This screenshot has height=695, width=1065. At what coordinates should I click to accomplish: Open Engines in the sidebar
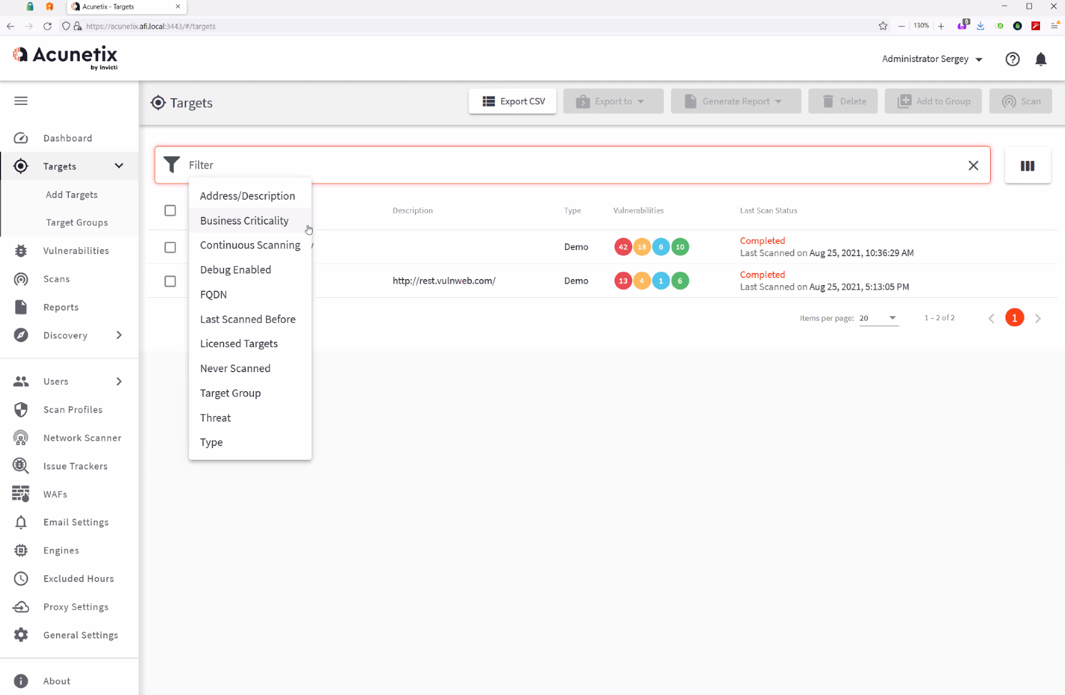[61, 550]
